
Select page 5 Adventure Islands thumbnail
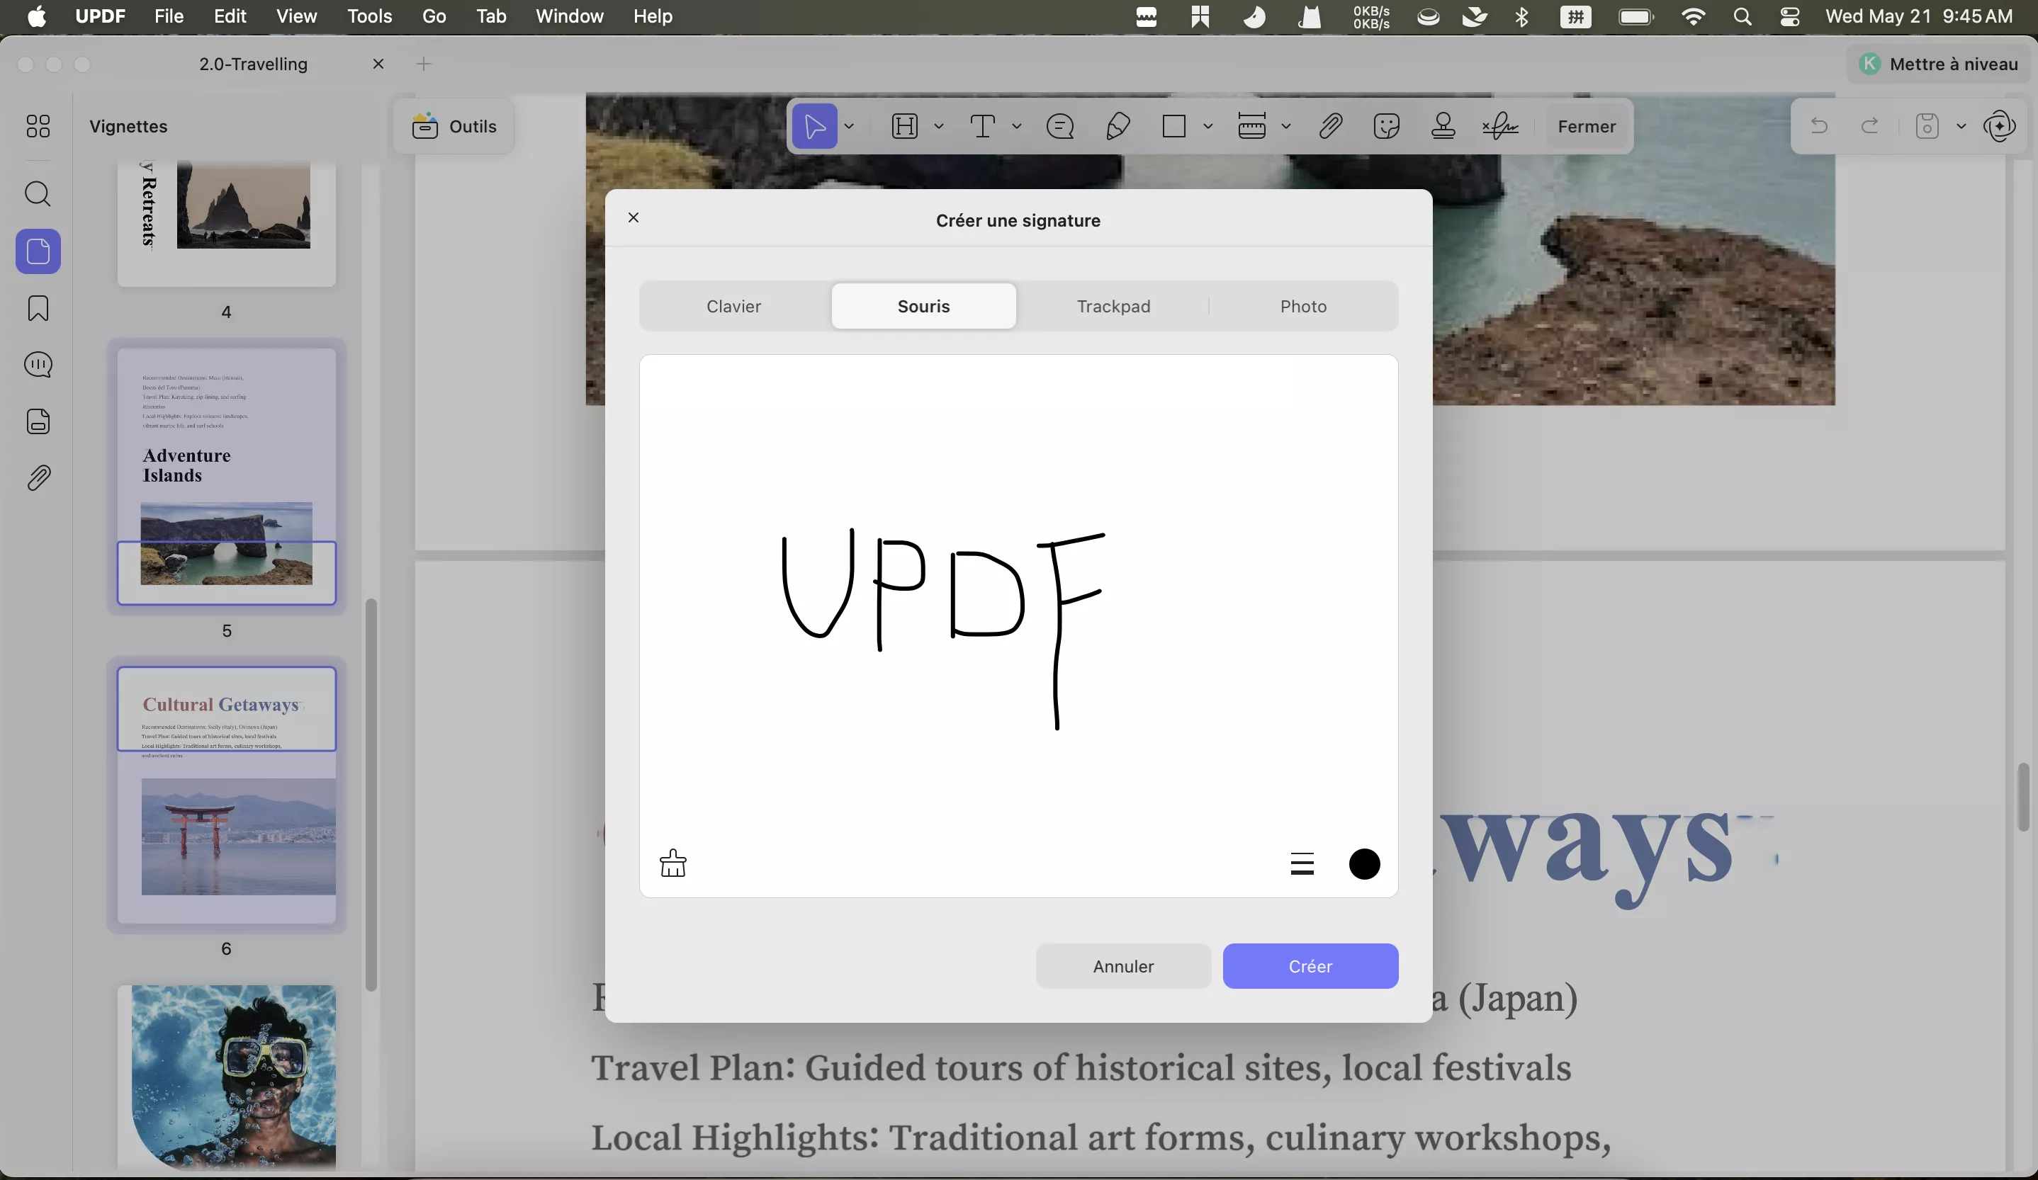coord(227,476)
